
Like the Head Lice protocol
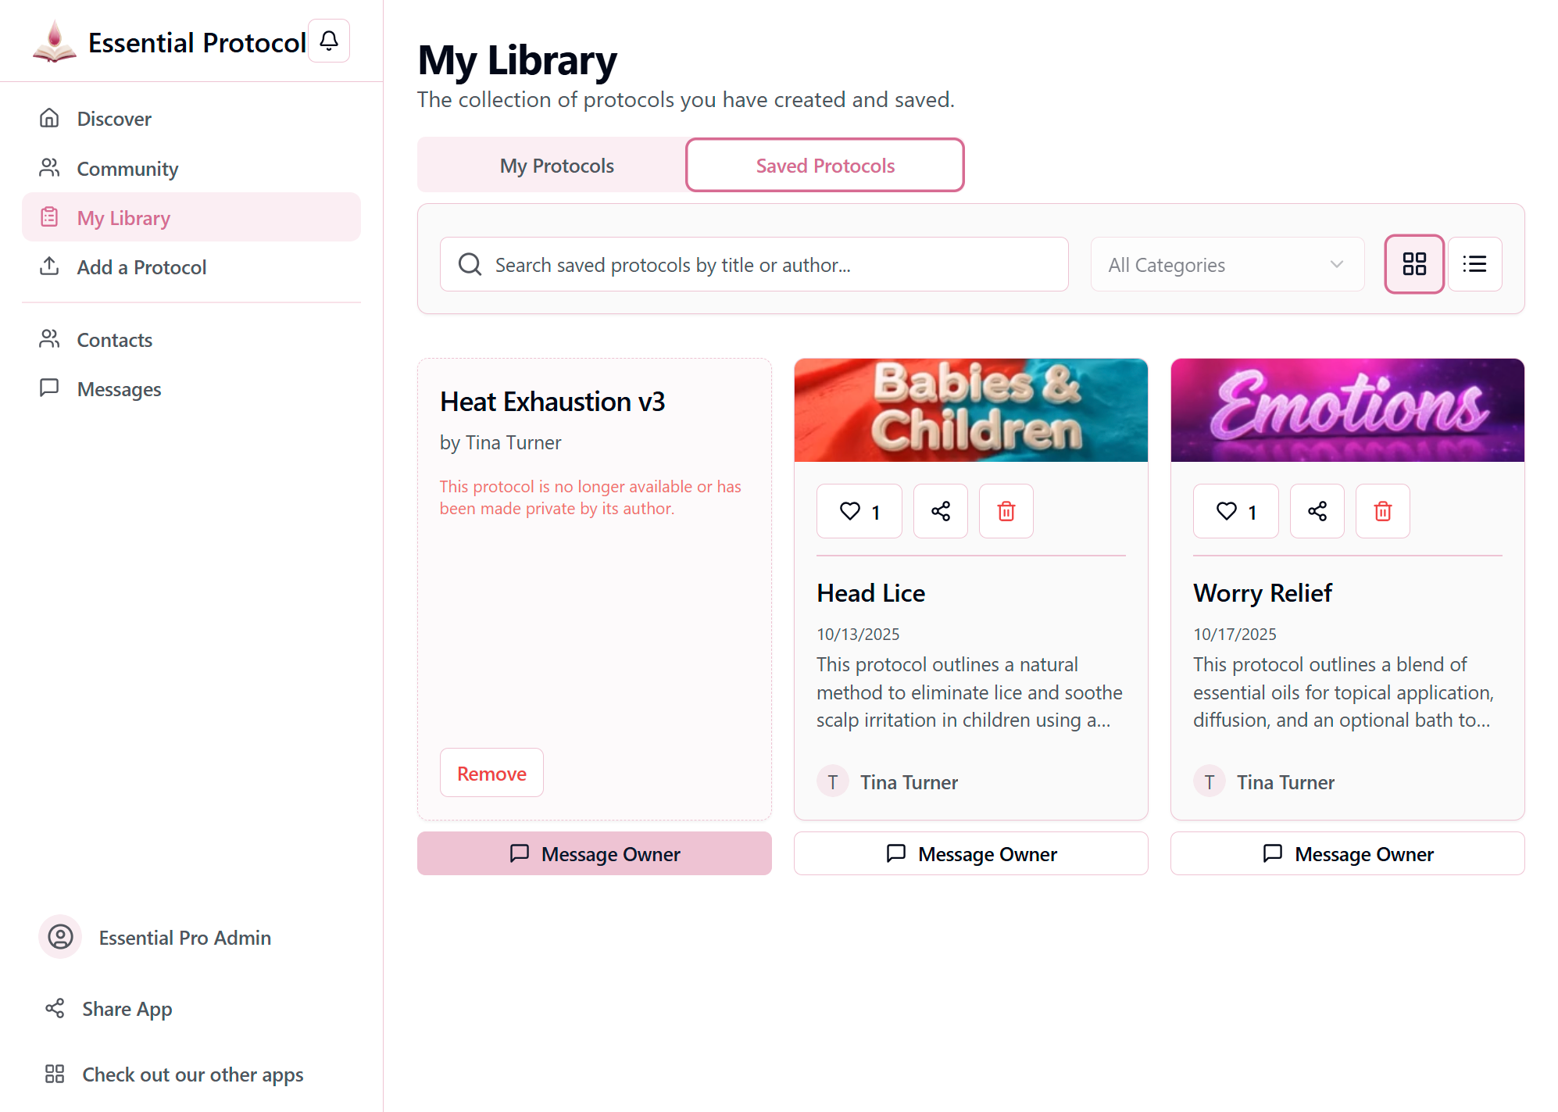coord(859,511)
